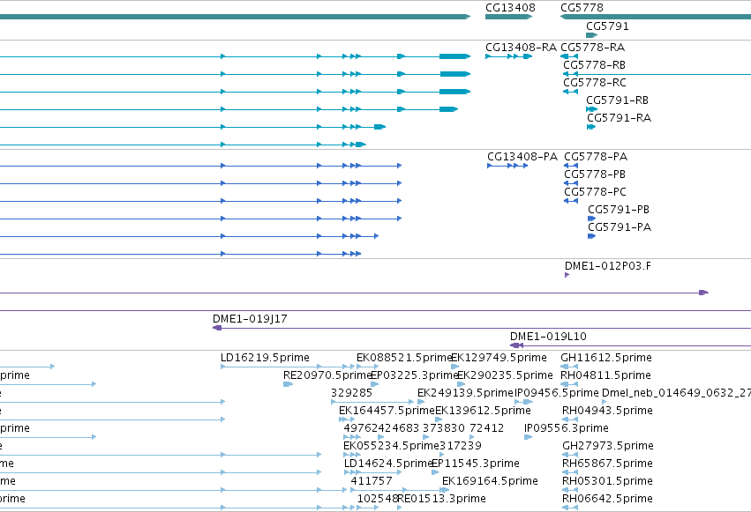
Task: Select EST RH65867.5prime
Action: pyautogui.click(x=570, y=473)
